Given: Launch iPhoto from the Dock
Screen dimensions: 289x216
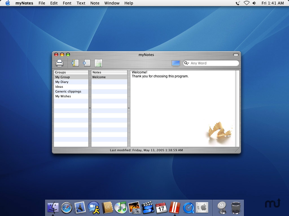Looking at the screenshot, I should tap(134, 208).
